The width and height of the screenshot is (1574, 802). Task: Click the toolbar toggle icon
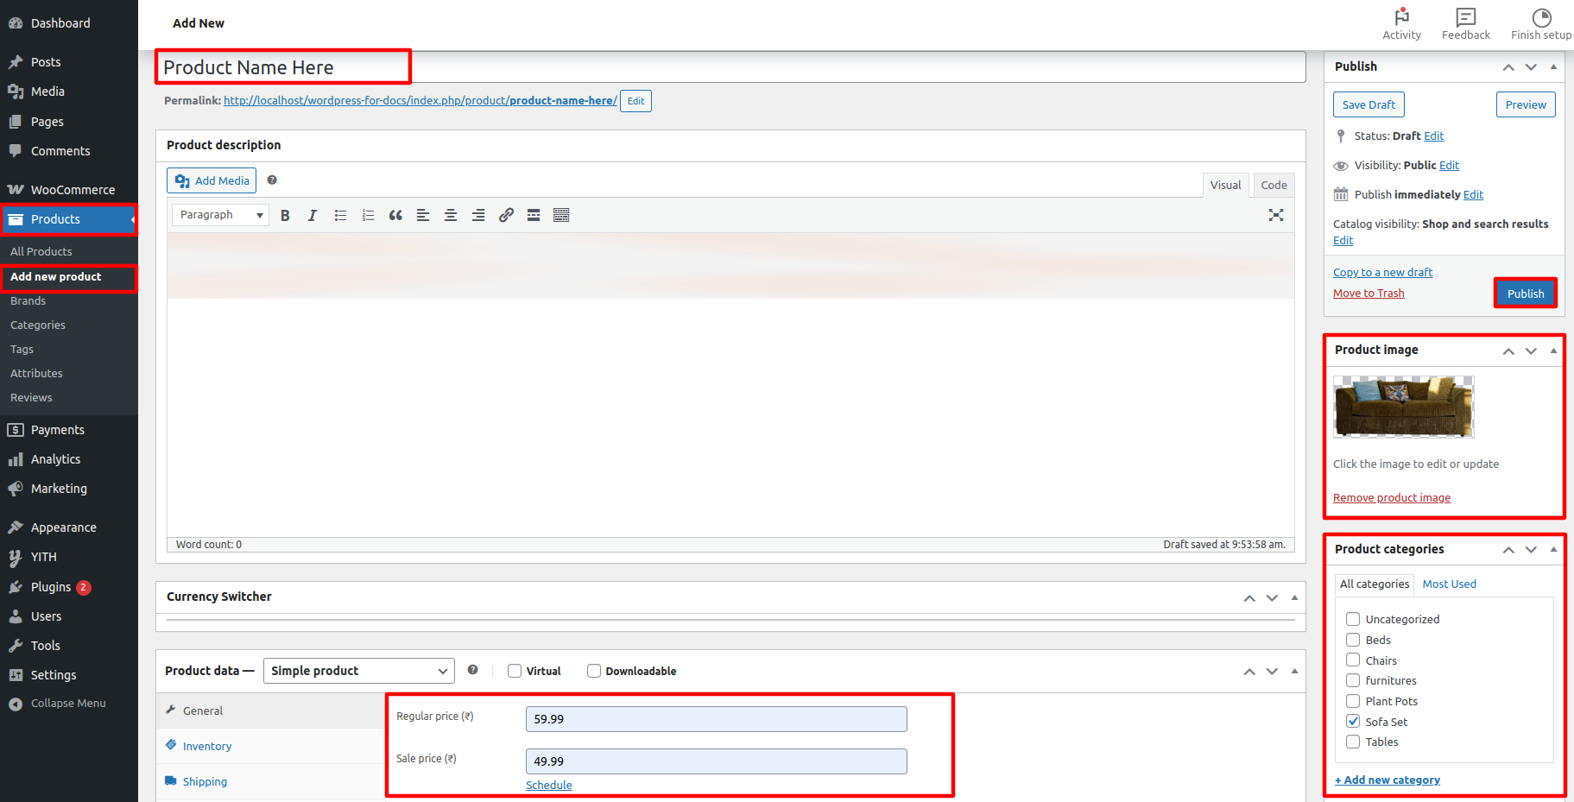click(x=561, y=216)
